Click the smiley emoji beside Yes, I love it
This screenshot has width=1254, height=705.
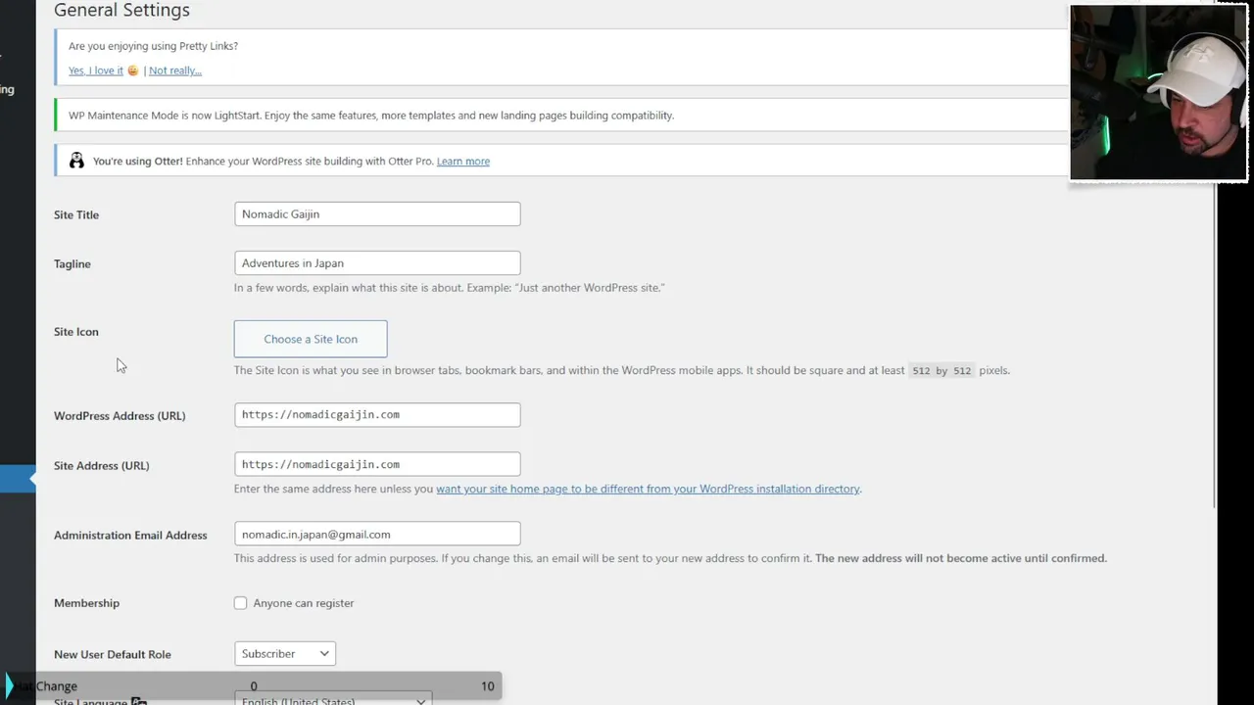coord(133,70)
